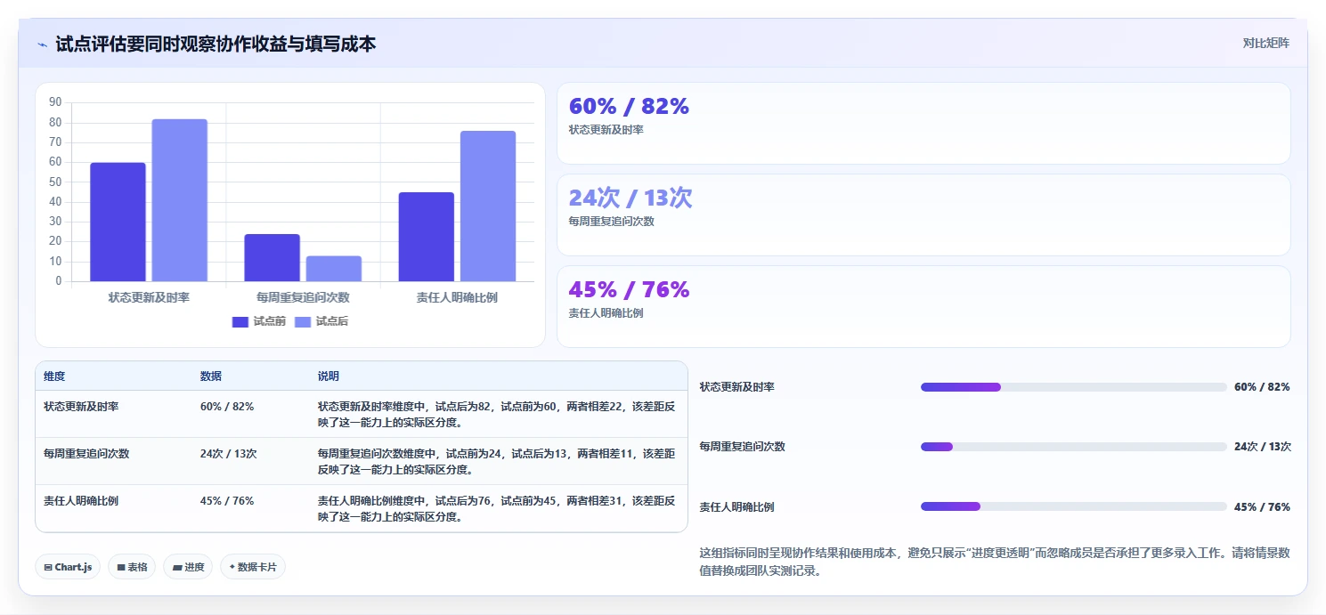Click the 状态更新及时率 caption in first stat card
This screenshot has width=1326, height=615.
click(606, 130)
